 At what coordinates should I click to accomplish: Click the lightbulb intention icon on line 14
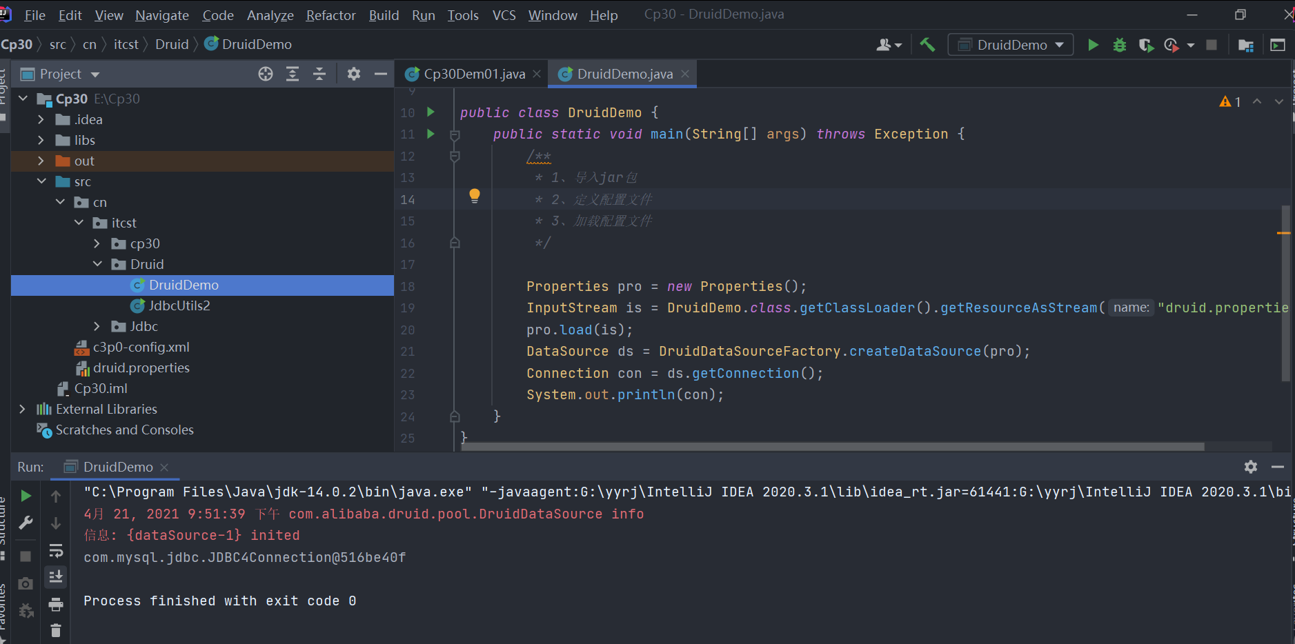[475, 196]
